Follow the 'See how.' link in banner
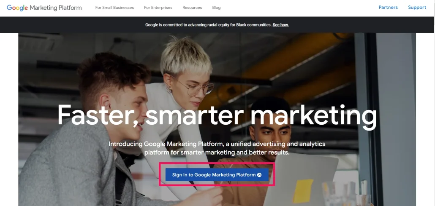This screenshot has height=206, width=435. click(x=280, y=25)
